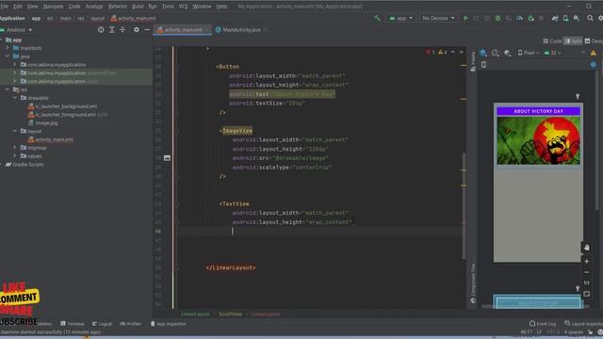
Task: Open the Android project view dropdown
Action: [16, 29]
